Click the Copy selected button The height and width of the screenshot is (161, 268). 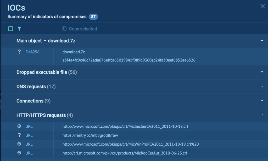(x=83, y=29)
